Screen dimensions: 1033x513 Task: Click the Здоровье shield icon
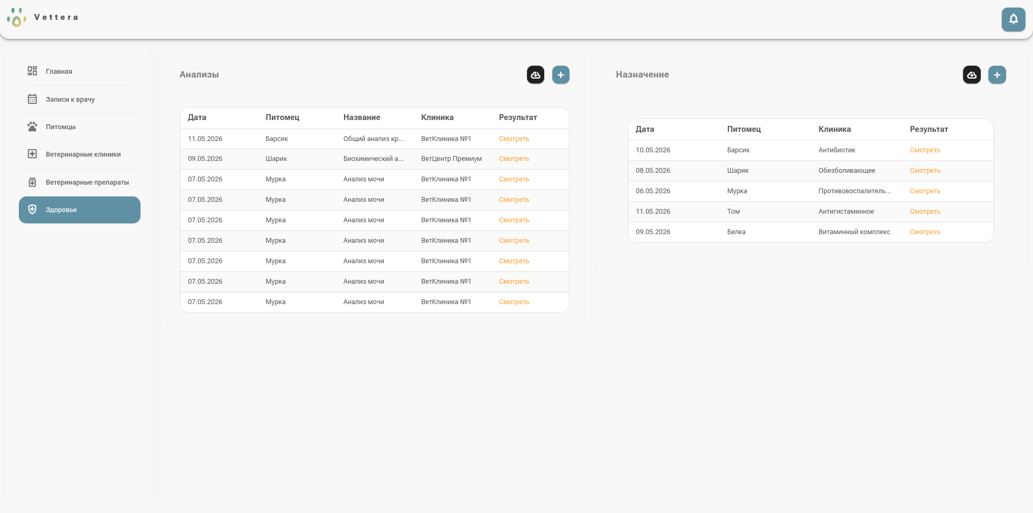32,209
